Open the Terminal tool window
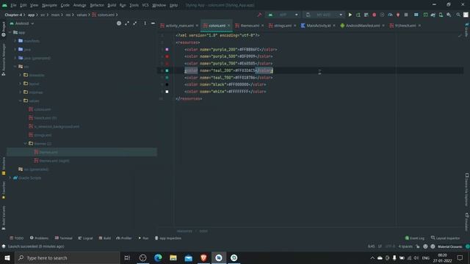Image resolution: width=470 pixels, height=264 pixels. click(64, 238)
